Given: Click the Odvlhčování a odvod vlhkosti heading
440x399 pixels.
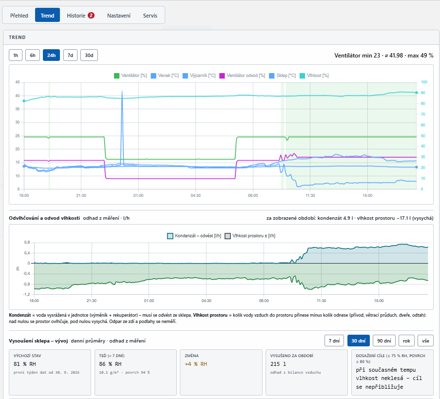Looking at the screenshot, I should click(44, 218).
